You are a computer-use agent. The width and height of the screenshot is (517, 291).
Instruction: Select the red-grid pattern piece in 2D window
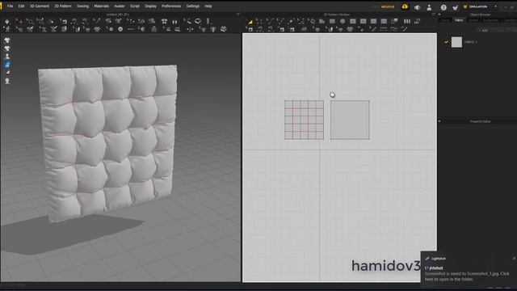[x=304, y=120]
